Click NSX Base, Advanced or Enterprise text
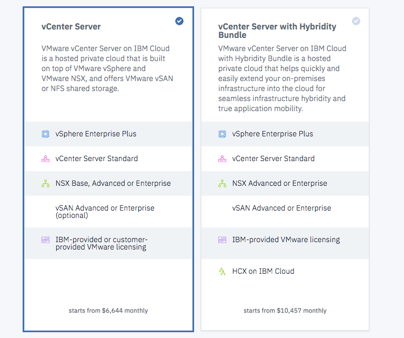 113,183
